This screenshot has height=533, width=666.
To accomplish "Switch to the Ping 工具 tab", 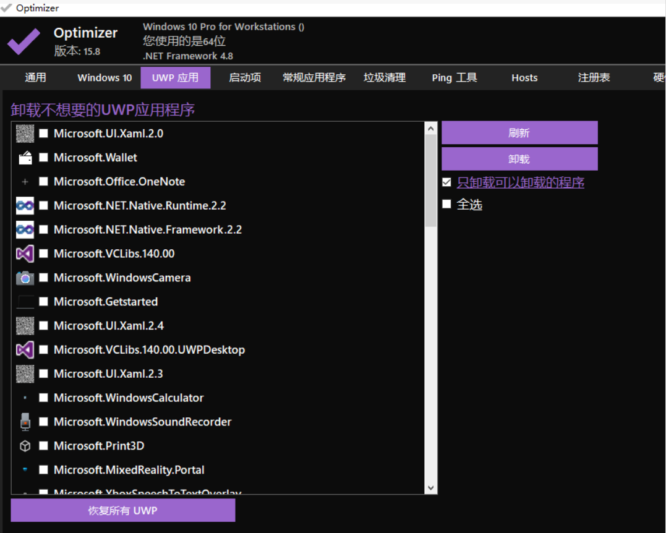I will pos(455,78).
